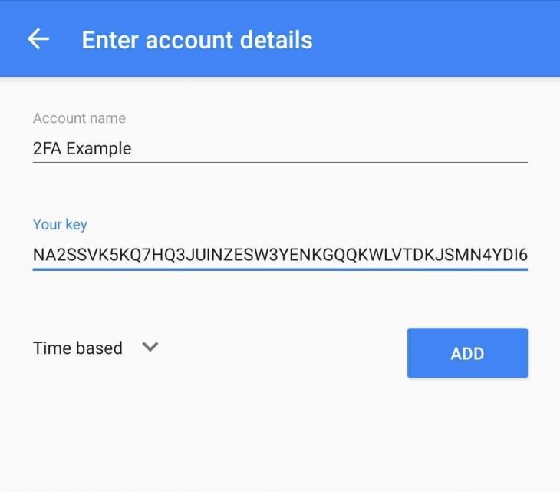This screenshot has width=560, height=492.
Task: Click the ADD button
Action: point(467,353)
